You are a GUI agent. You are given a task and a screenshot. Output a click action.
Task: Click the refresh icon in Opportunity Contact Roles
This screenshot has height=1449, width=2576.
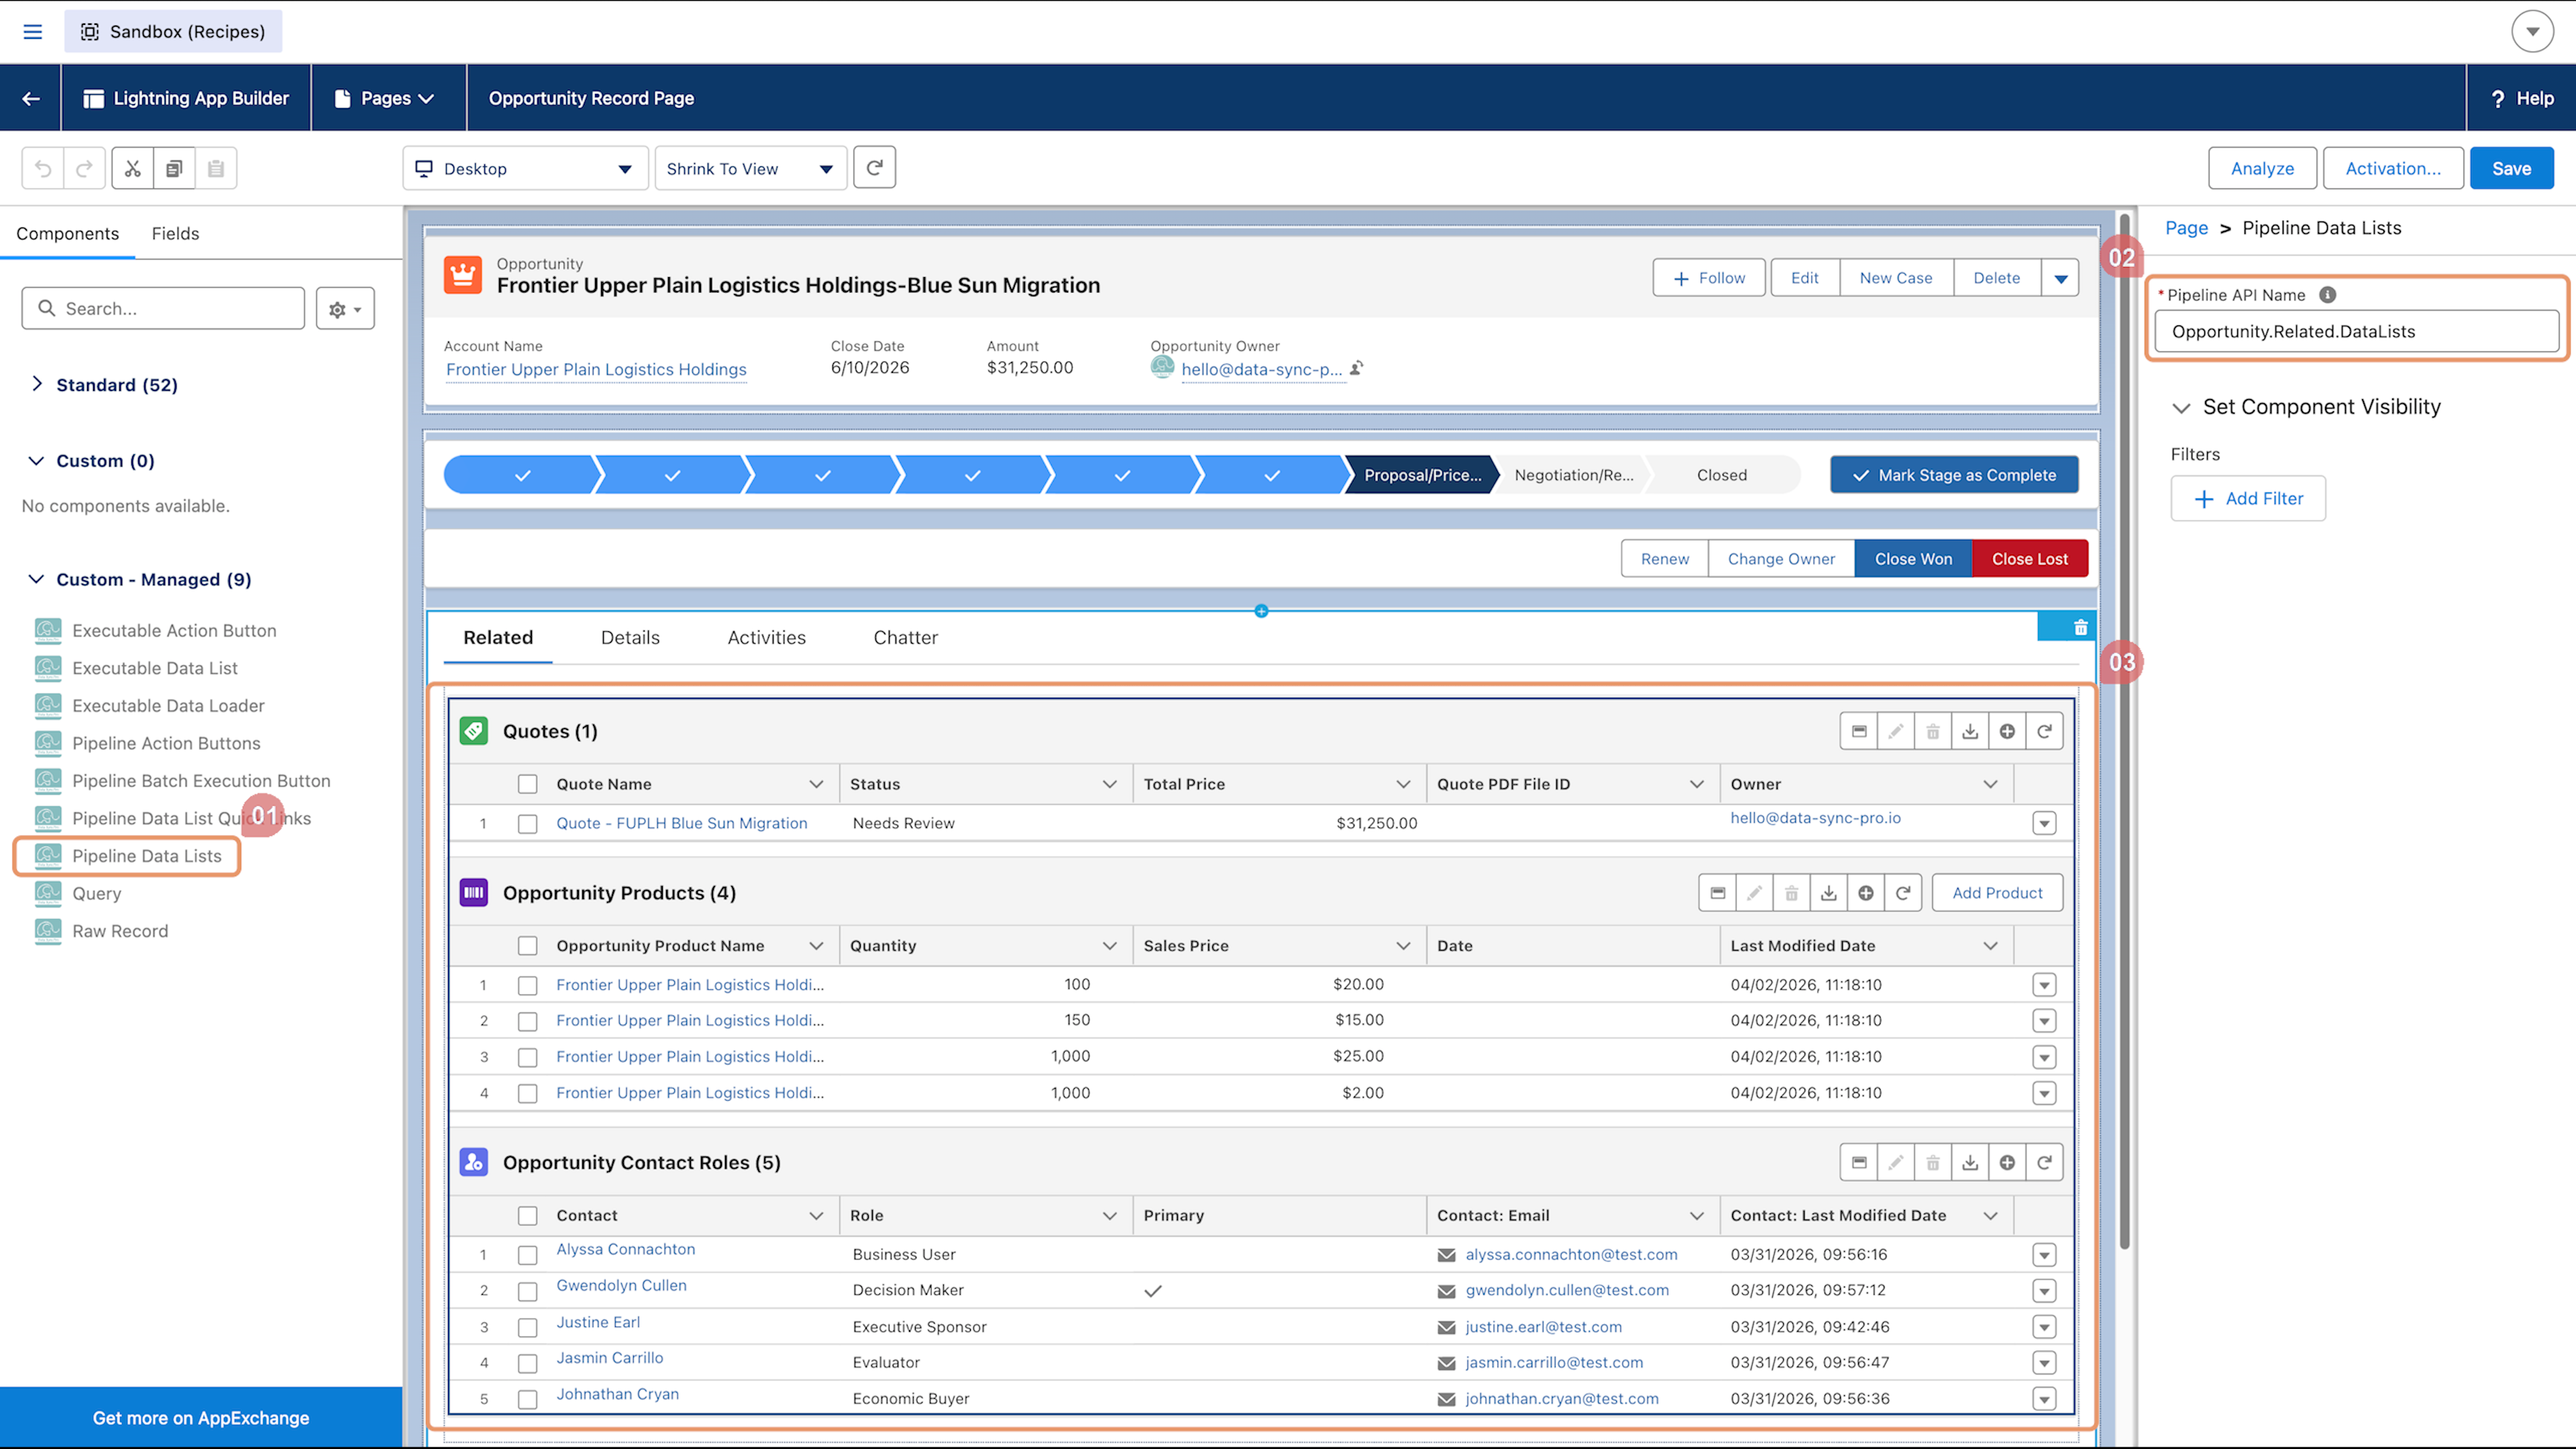click(2044, 1162)
